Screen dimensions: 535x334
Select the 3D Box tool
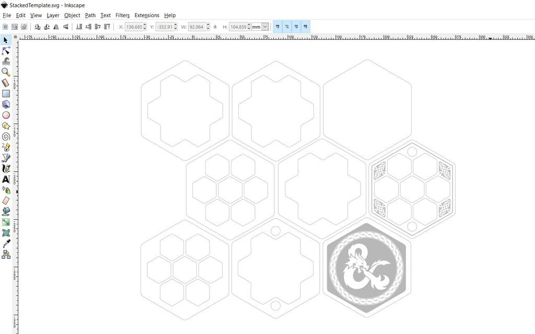coord(6,104)
